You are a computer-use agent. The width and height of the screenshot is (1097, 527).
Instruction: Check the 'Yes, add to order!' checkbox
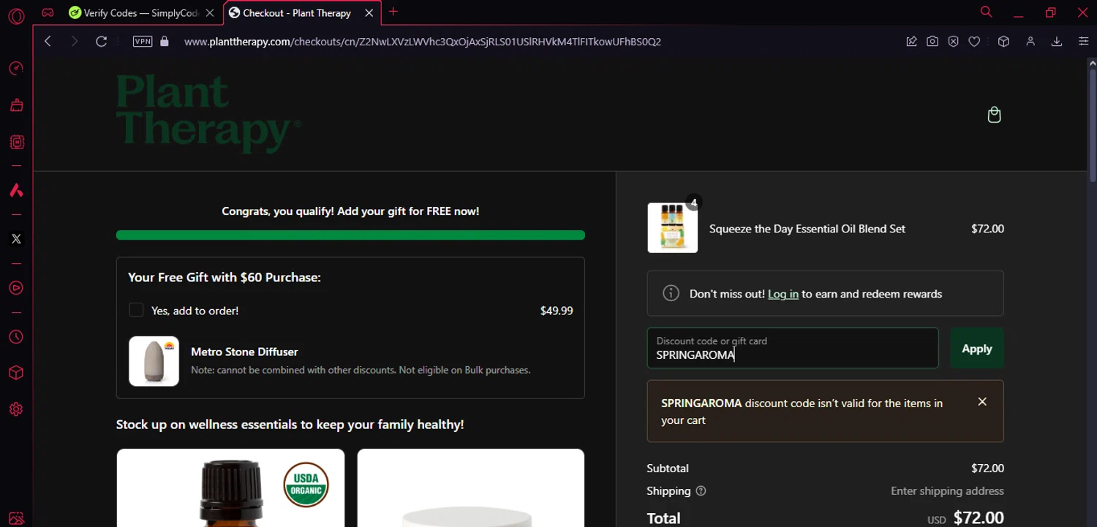point(136,310)
